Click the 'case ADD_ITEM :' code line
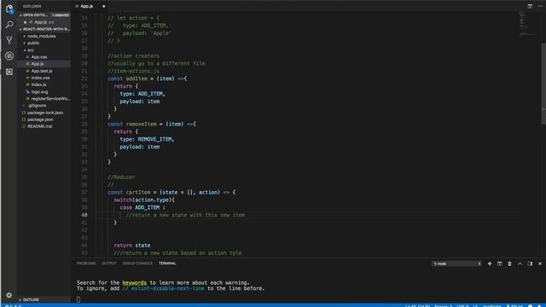Viewport: 546px width, 307px height. tap(142, 207)
